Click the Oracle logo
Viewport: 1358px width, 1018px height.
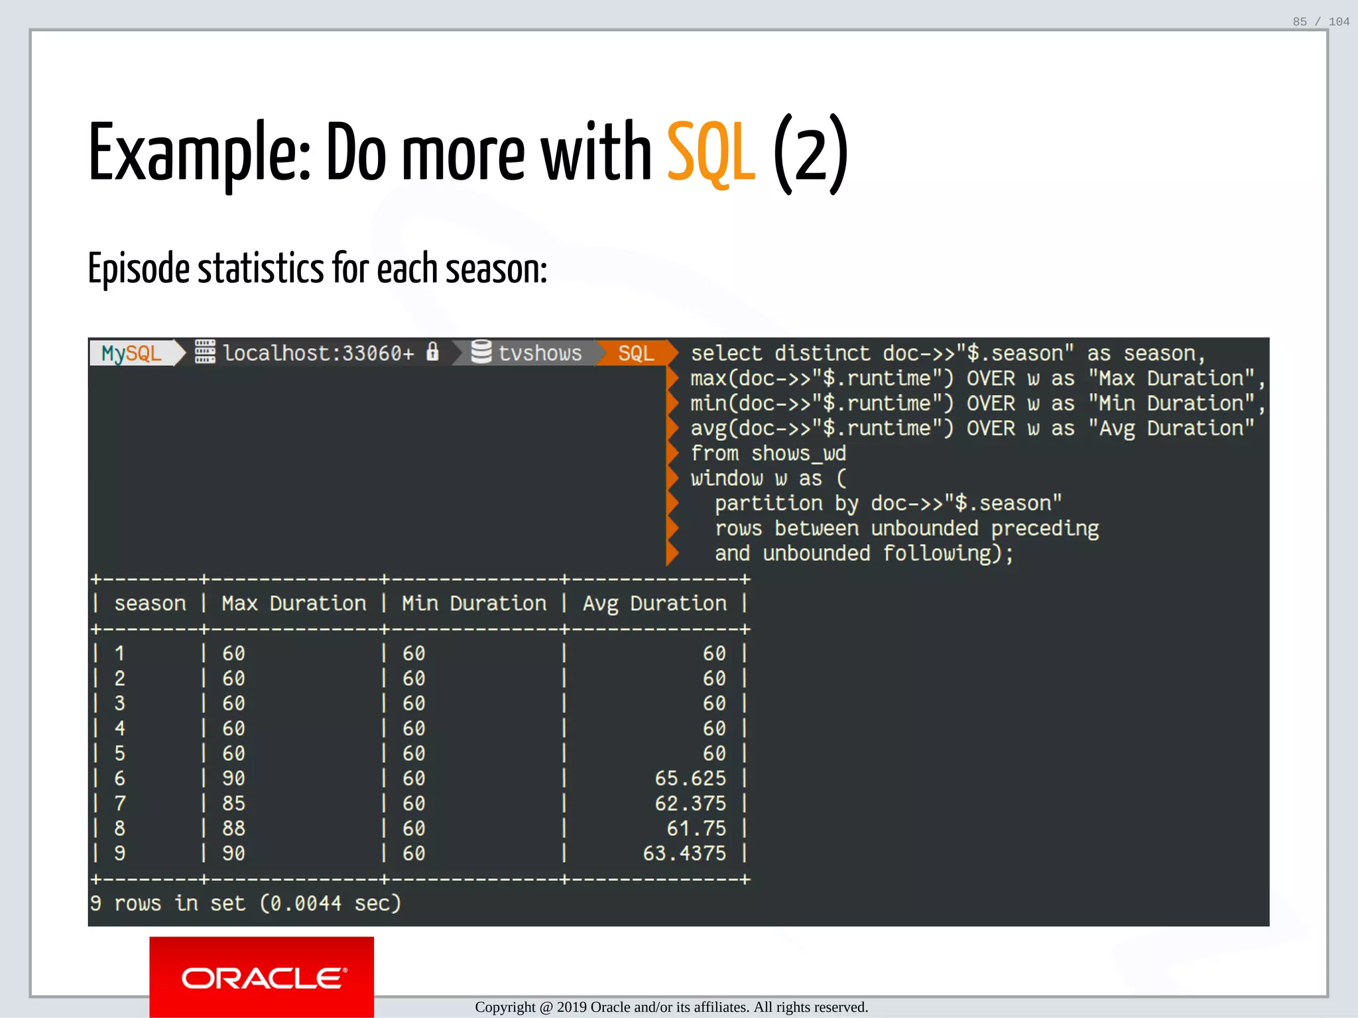pyautogui.click(x=262, y=978)
